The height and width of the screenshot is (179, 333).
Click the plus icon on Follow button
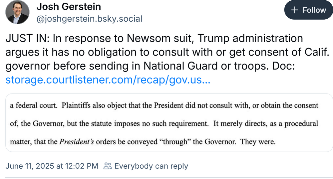[294, 10]
